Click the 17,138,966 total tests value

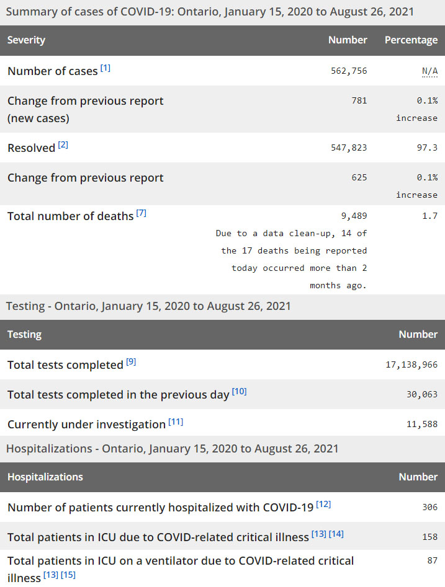[411, 365]
